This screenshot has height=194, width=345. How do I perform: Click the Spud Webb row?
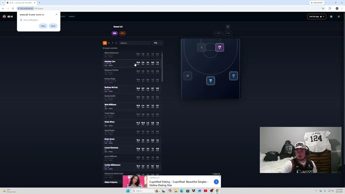coord(132,132)
